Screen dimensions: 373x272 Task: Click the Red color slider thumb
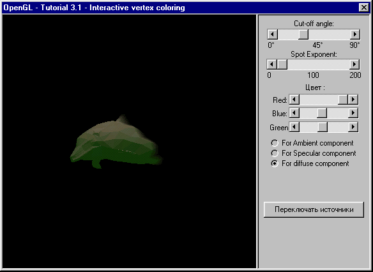coord(343,100)
